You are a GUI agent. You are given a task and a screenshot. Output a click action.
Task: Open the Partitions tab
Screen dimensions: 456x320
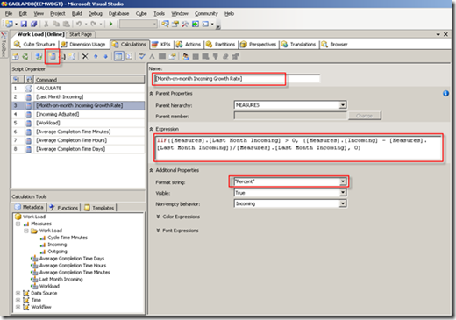tap(221, 45)
